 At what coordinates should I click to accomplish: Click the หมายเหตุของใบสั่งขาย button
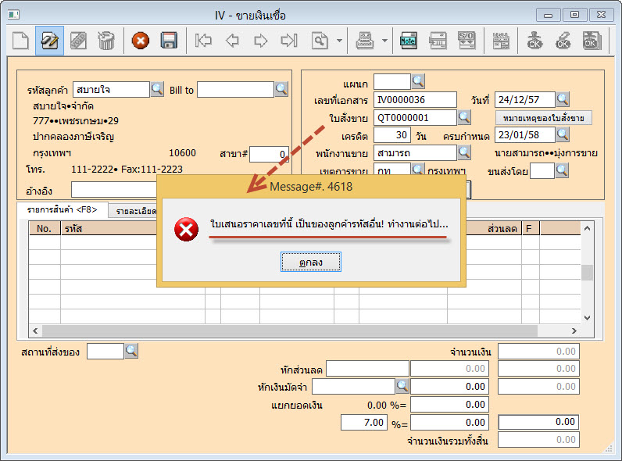pyautogui.click(x=544, y=117)
